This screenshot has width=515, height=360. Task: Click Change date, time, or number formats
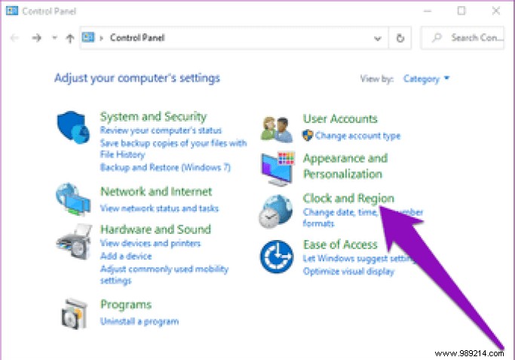pos(363,217)
